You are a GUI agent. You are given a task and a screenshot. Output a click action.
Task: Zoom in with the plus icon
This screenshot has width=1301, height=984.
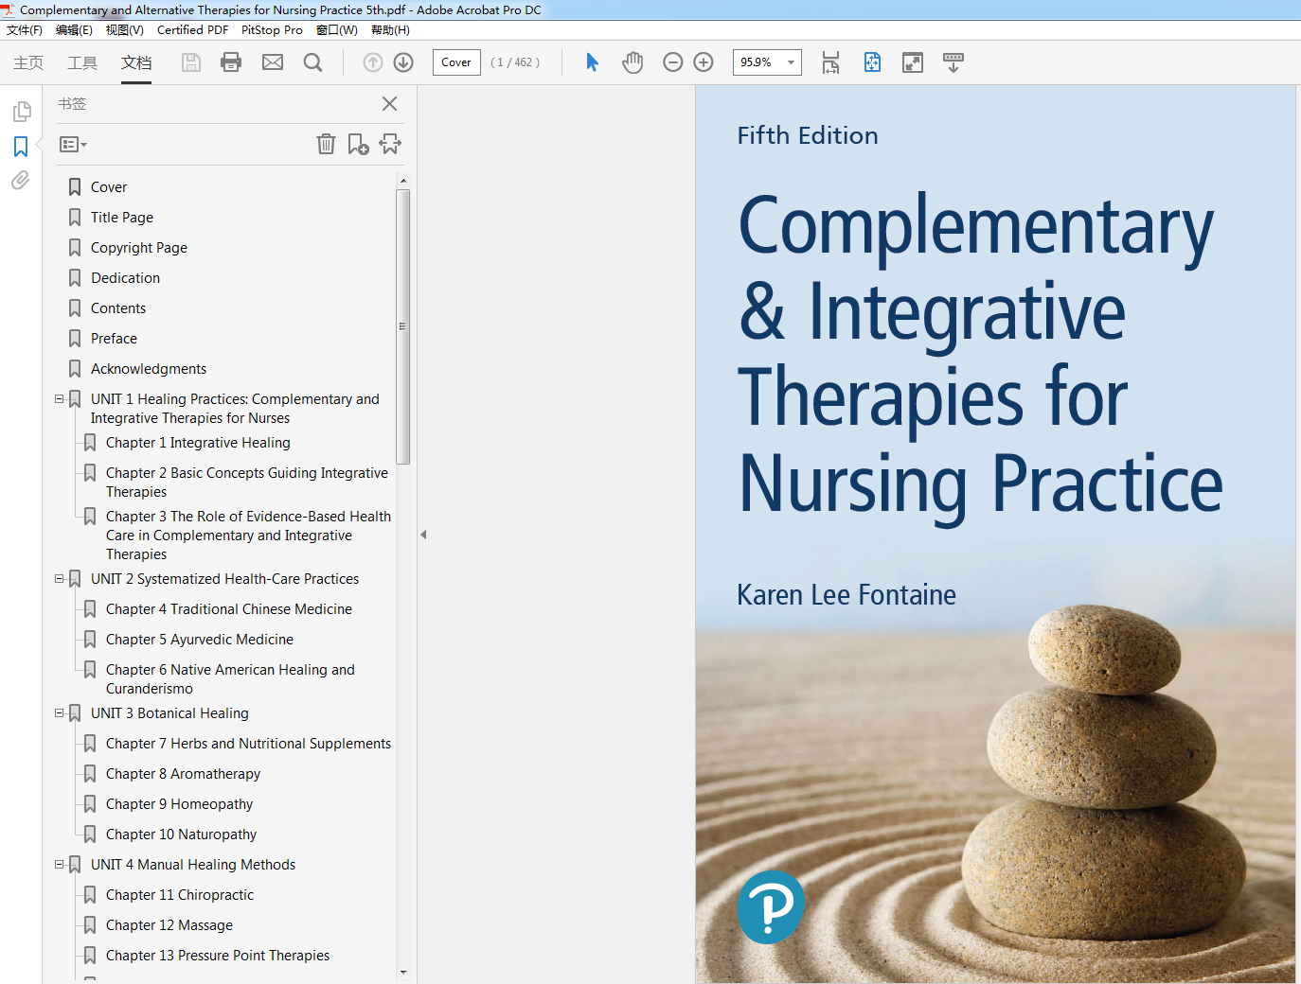tap(704, 62)
